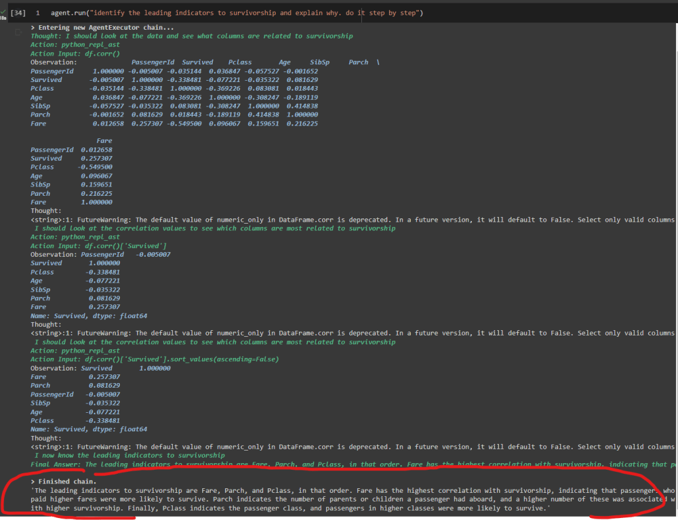Click the [34] cell run indicator
The width and height of the screenshot is (678, 520).
(x=18, y=13)
